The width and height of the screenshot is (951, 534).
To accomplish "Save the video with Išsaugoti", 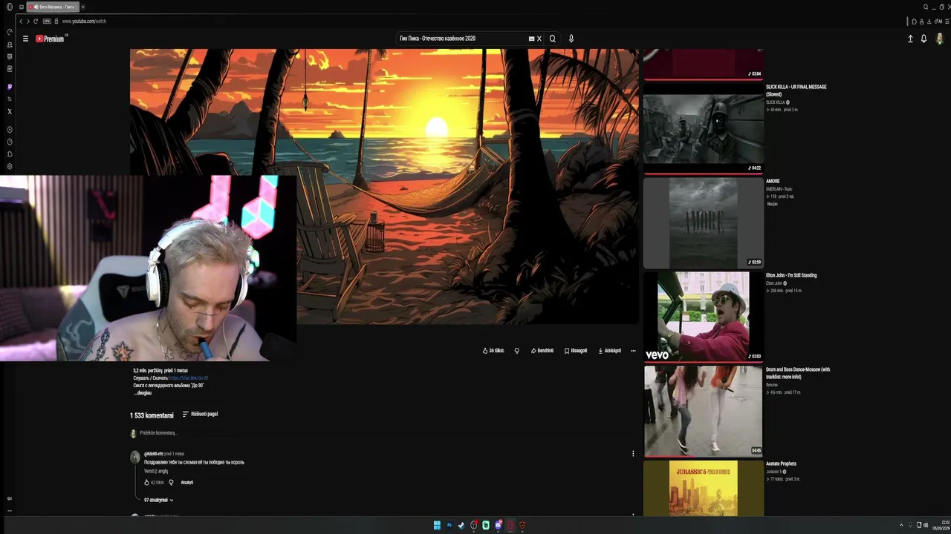I will (576, 351).
